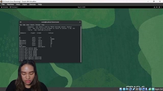Click the optical disc icon in VirtualBox status bar
Viewport: 163px width, 91px height.
[124, 89]
